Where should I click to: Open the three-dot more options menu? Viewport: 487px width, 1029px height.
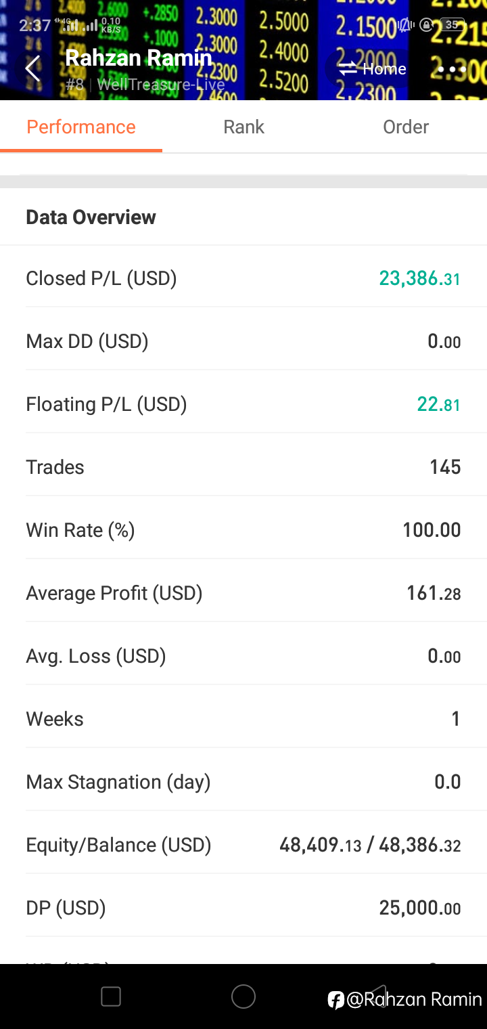pos(451,69)
